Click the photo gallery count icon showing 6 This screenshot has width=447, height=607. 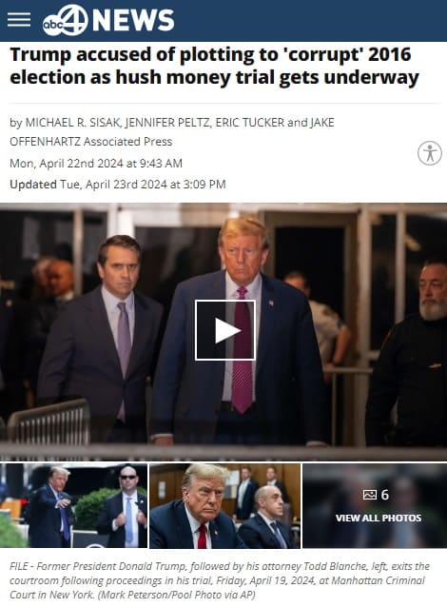[x=377, y=495]
